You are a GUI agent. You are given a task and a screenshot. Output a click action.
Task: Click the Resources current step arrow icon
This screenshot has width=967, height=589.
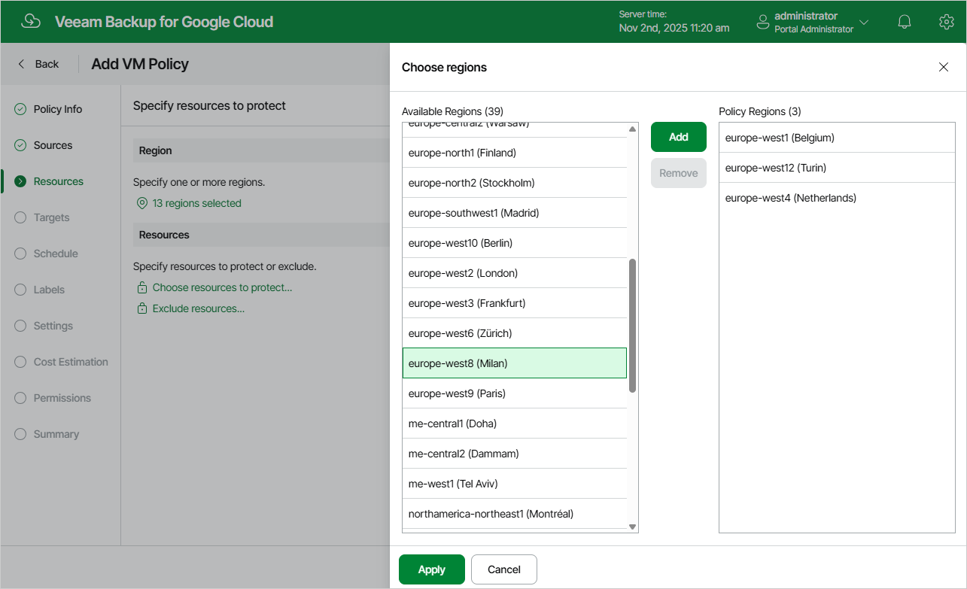coord(20,181)
